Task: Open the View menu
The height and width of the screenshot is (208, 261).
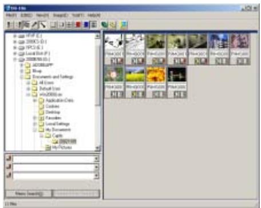Action: (x=42, y=15)
